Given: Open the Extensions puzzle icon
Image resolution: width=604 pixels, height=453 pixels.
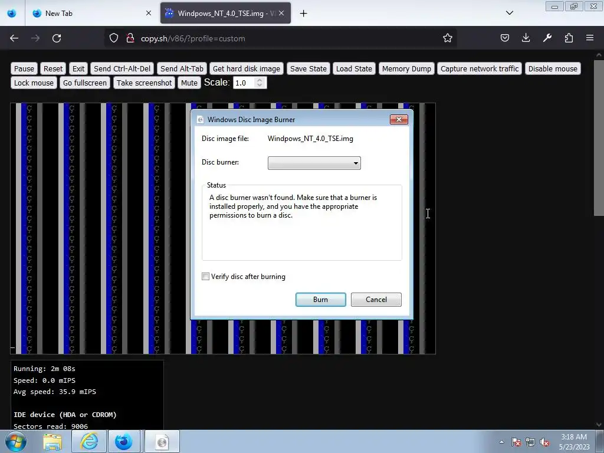Looking at the screenshot, I should click(x=569, y=38).
